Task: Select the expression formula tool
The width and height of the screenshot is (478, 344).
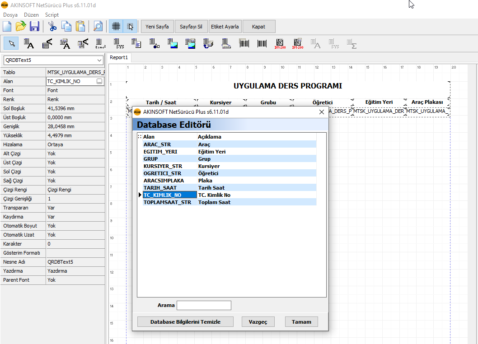Action: [100, 43]
